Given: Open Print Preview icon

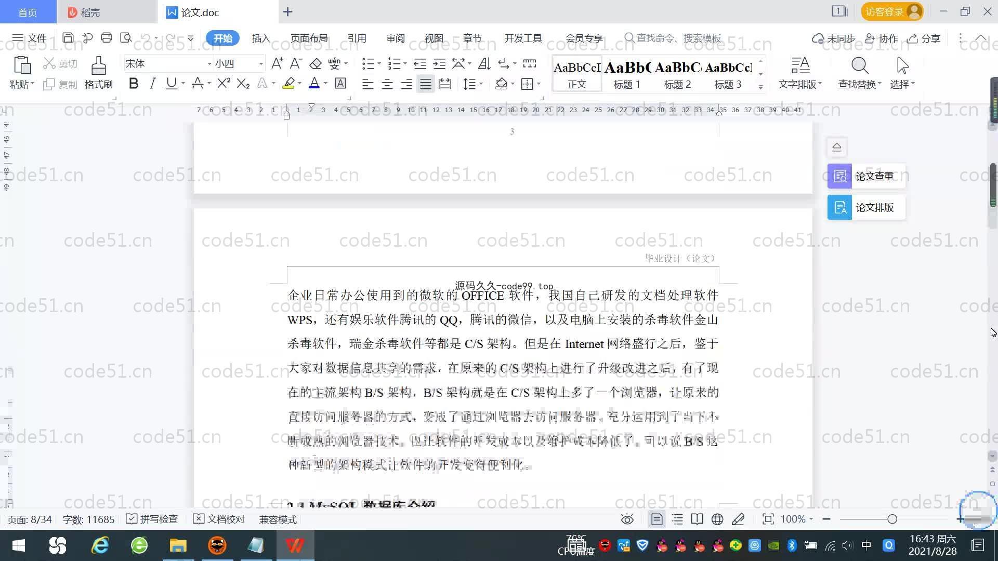Looking at the screenshot, I should point(126,38).
